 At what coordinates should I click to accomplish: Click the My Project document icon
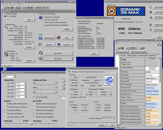6,17
